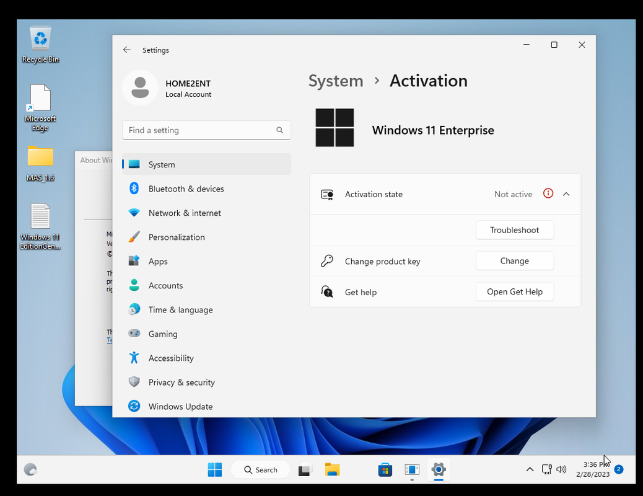This screenshot has width=643, height=496.
Task: Click the Open Get Help button
Action: [515, 291]
